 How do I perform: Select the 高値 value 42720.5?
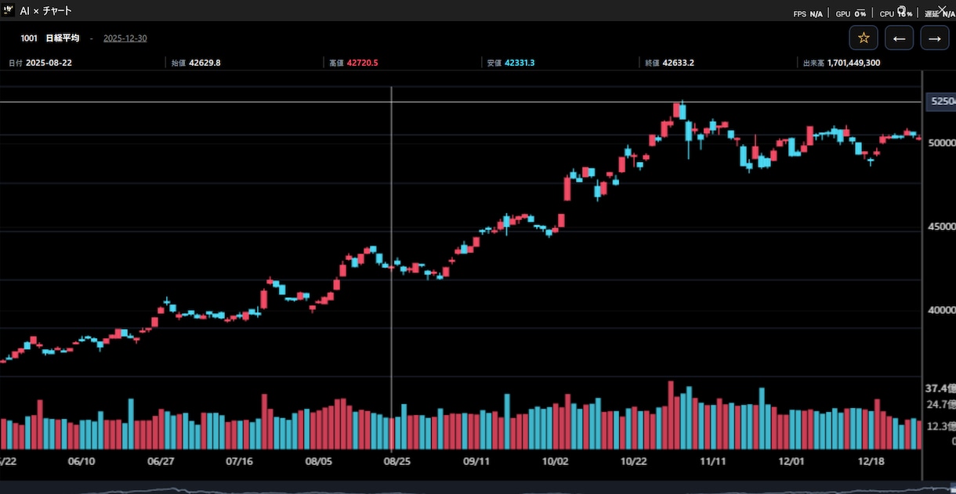click(x=362, y=63)
